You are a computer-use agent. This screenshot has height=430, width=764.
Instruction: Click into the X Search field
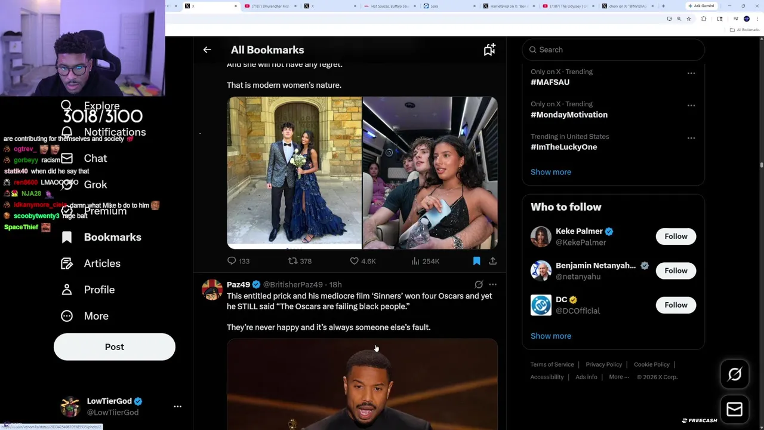614,50
